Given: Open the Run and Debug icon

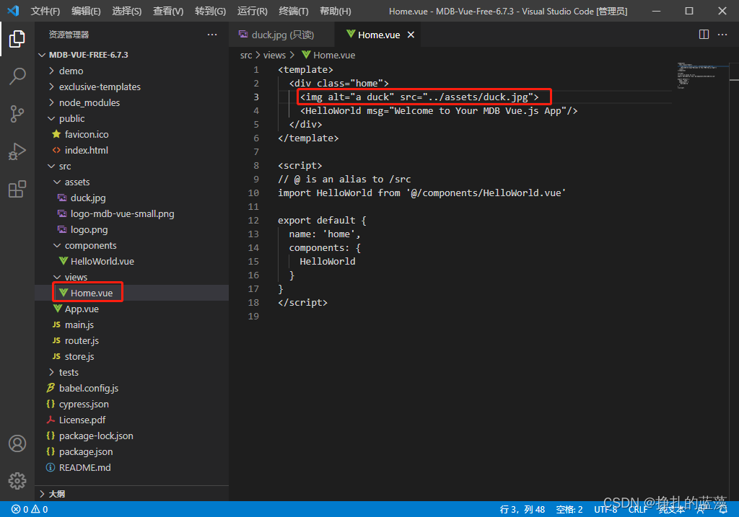Looking at the screenshot, I should (17, 151).
